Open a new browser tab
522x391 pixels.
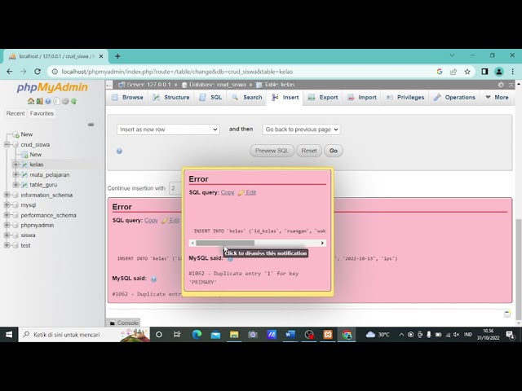[x=117, y=56]
